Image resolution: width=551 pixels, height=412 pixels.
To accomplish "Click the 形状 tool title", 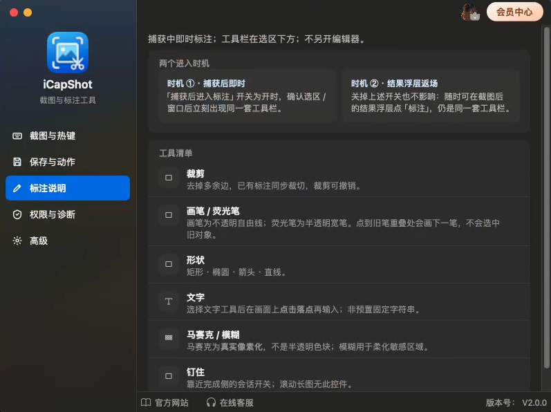I will pos(196,261).
